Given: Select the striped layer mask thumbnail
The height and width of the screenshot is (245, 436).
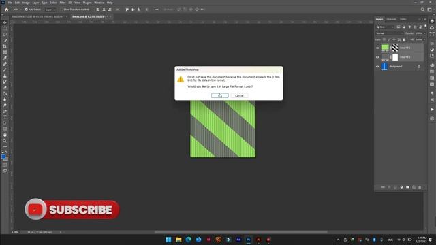Looking at the screenshot, I should [395, 48].
